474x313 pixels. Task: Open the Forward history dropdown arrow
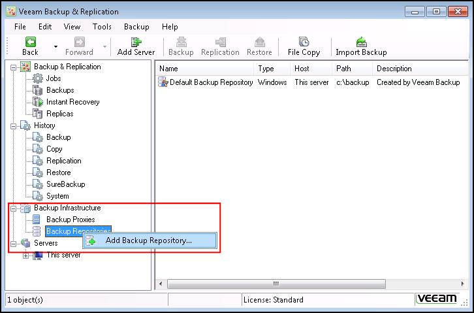pos(104,46)
